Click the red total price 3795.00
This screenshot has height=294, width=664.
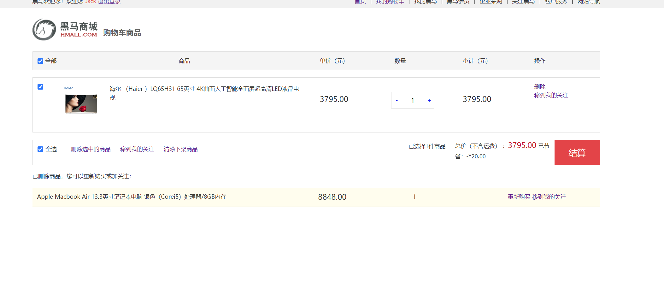tap(522, 145)
